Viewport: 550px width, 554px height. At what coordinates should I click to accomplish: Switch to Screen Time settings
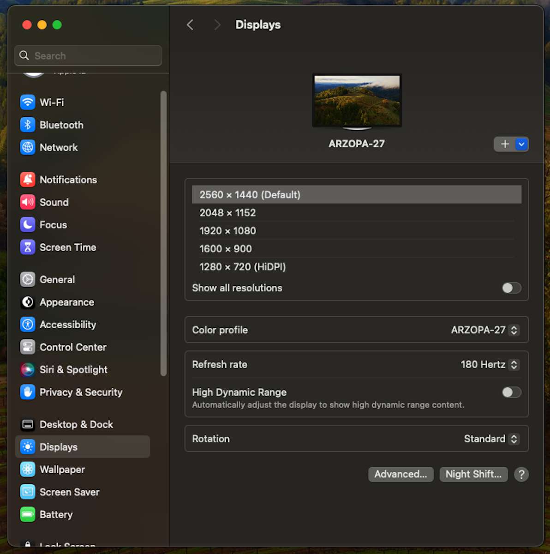[28, 247]
